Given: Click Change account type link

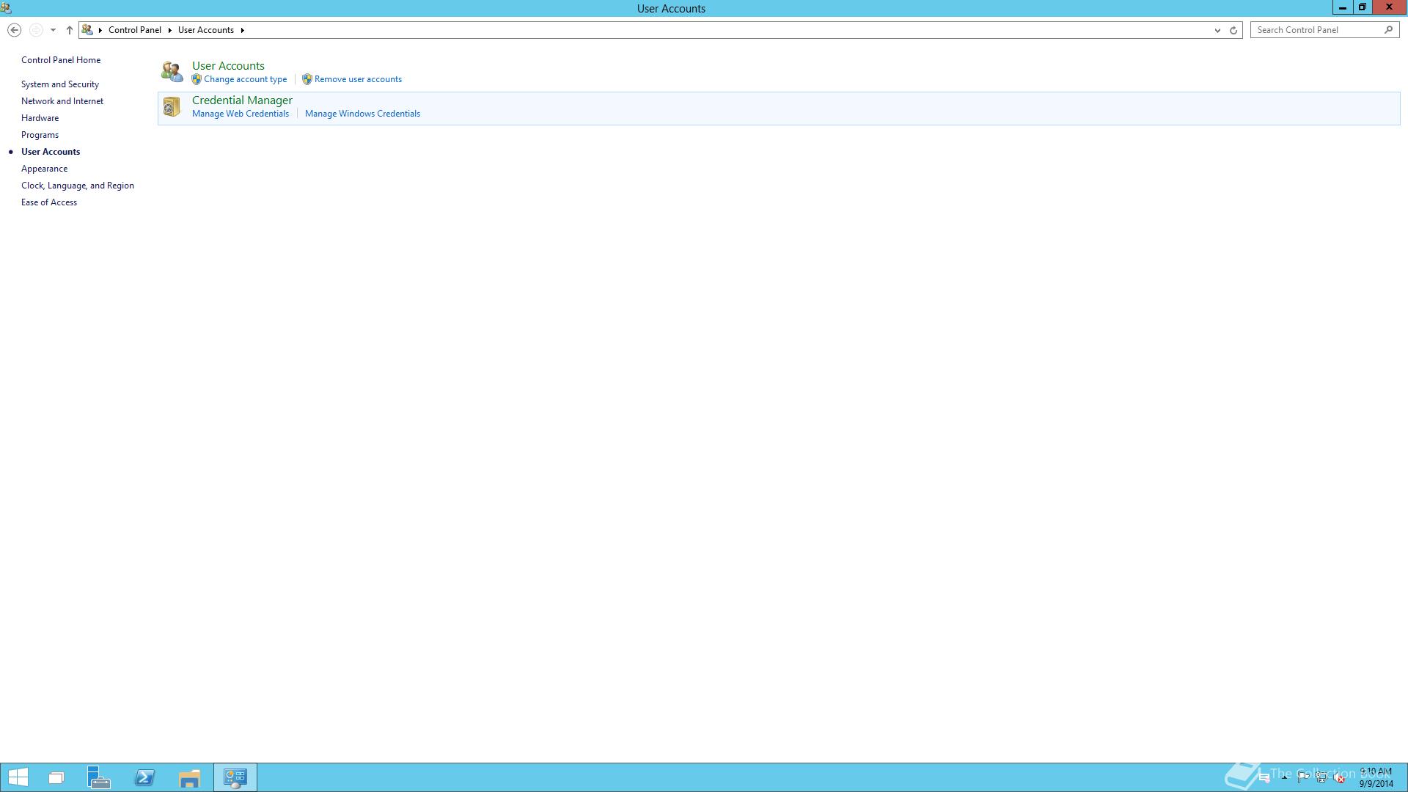Looking at the screenshot, I should tap(246, 79).
